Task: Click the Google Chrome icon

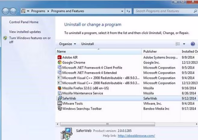Action: (60, 62)
